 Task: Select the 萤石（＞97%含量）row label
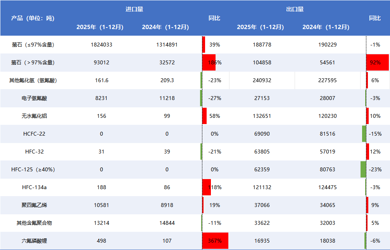click(x=33, y=62)
